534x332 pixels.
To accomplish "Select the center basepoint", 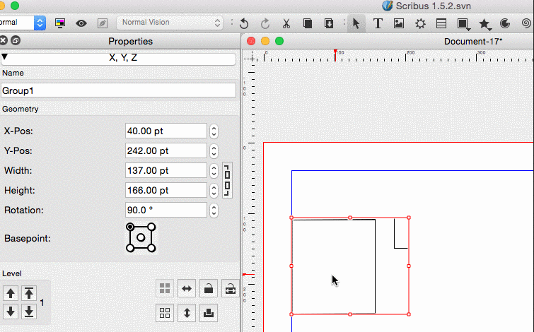I will click(x=141, y=237).
